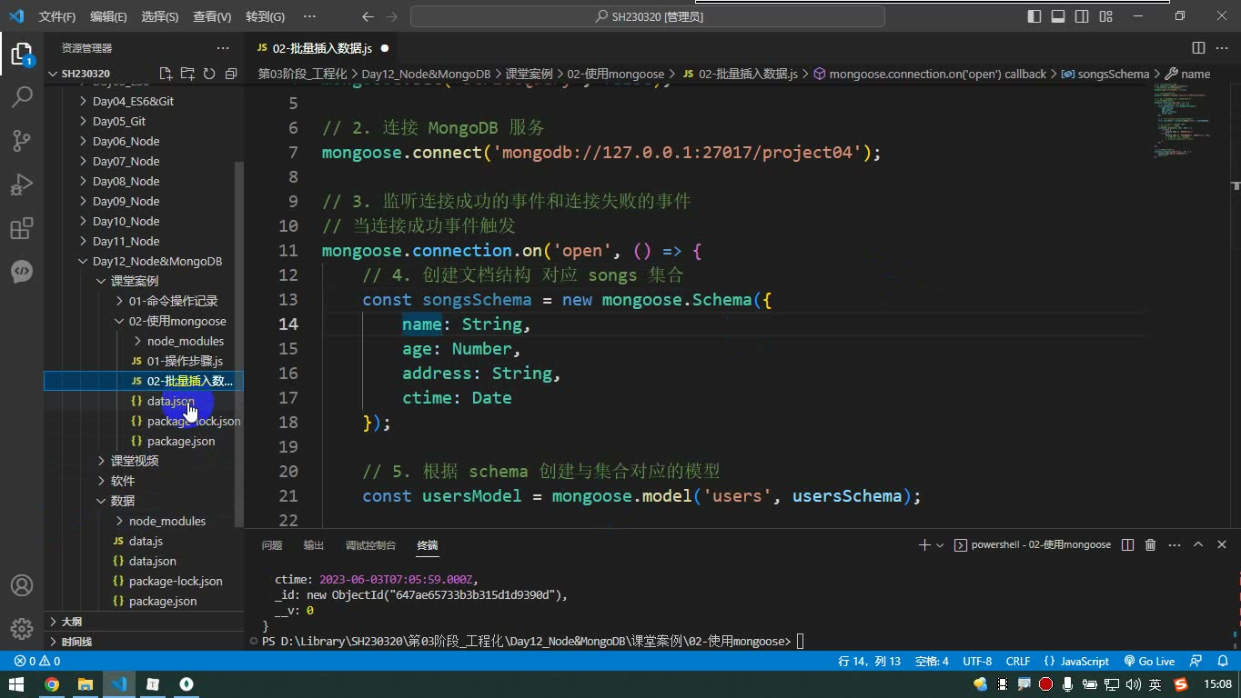Image resolution: width=1241 pixels, height=698 pixels.
Task: Click New Folder icon in explorer header
Action: [187, 74]
